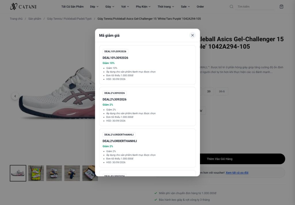Image resolution: width=295 pixels, height=205 pixels.
Task: Expand the Giày dropdown menu
Action: pyautogui.click(x=110, y=7)
